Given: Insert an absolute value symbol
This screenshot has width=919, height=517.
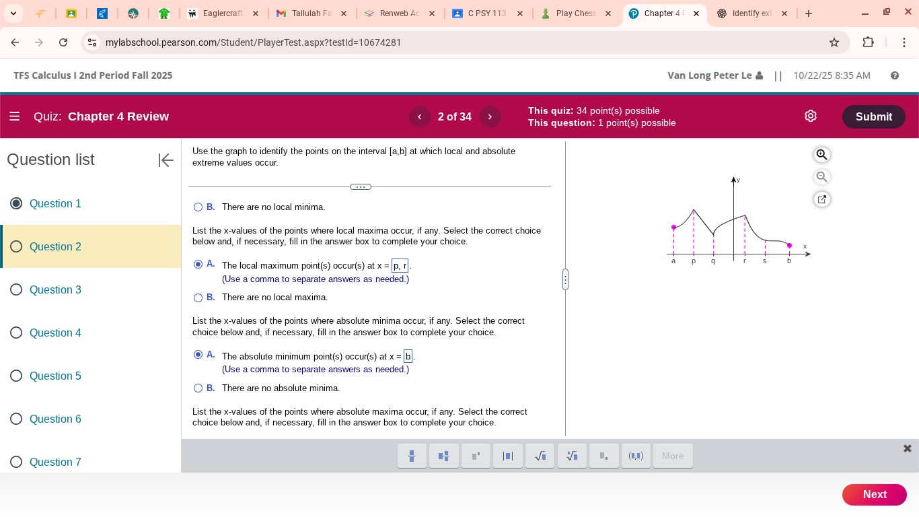Looking at the screenshot, I should (x=507, y=456).
